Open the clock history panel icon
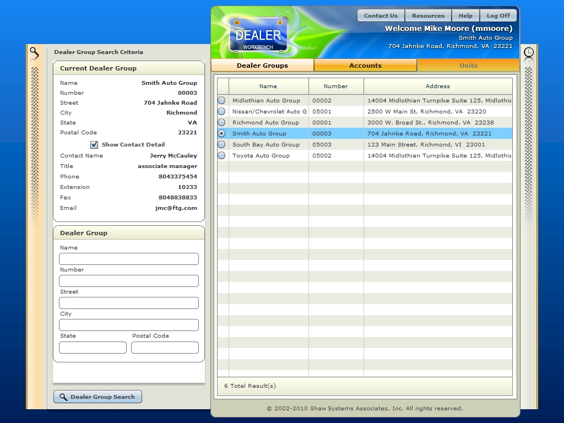This screenshot has height=423, width=564. 528,53
